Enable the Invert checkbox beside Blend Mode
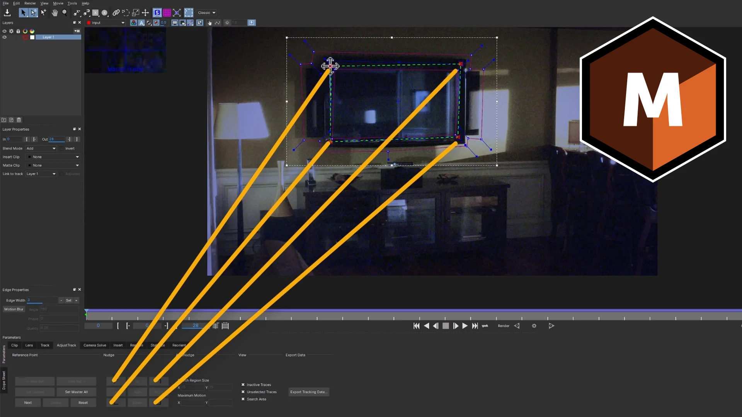Image resolution: width=742 pixels, height=417 pixels. tap(62, 149)
